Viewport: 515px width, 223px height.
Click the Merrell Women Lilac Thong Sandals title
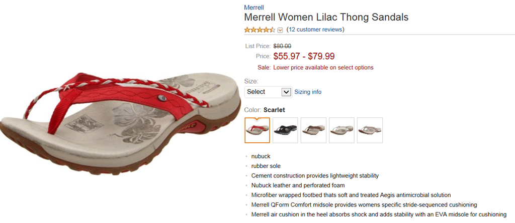[326, 17]
